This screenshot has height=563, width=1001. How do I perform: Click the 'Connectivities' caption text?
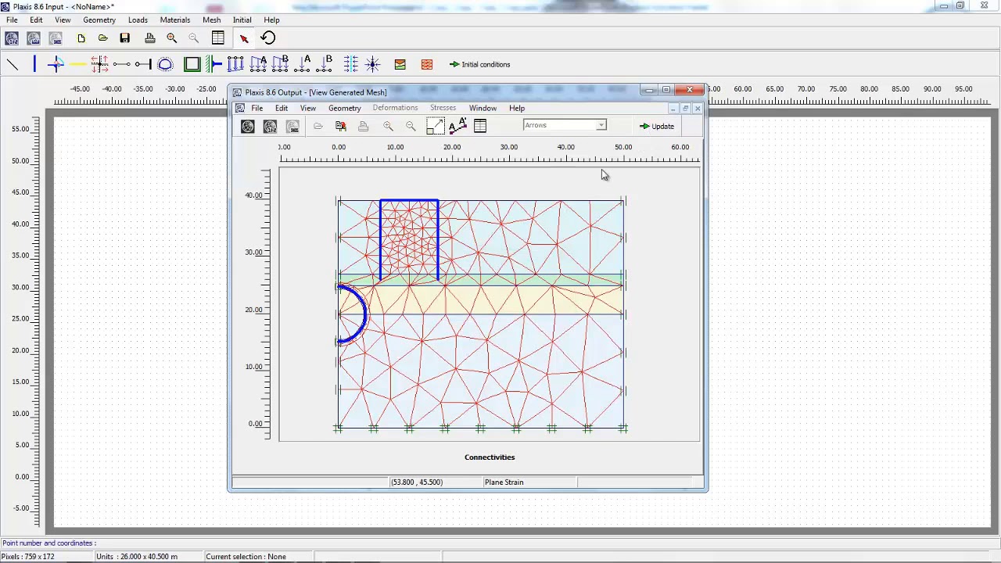coord(490,457)
